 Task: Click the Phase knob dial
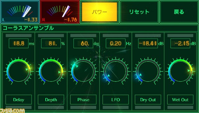[x=83, y=71]
